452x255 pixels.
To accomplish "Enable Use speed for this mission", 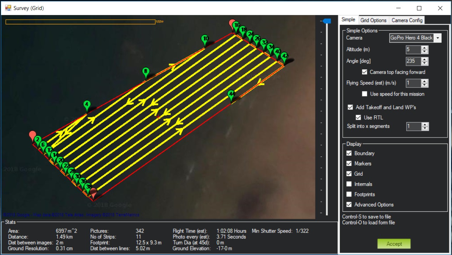I will (x=365, y=94).
